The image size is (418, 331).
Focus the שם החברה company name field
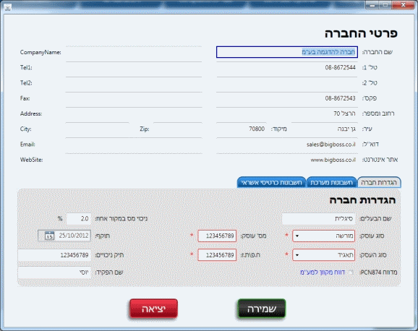point(287,52)
